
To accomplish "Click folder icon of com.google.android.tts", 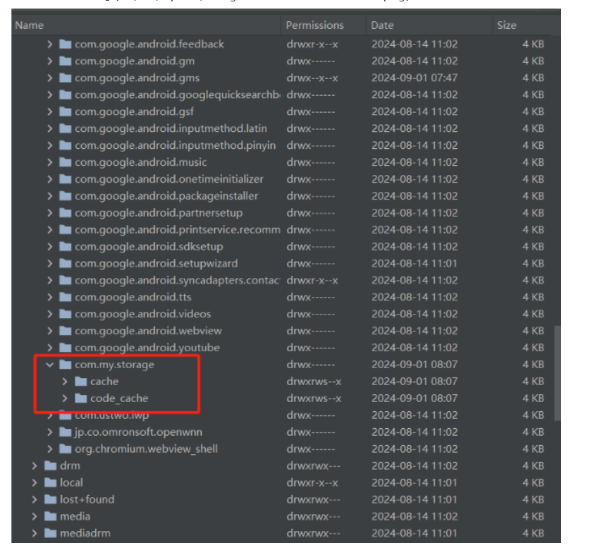I will tap(65, 297).
